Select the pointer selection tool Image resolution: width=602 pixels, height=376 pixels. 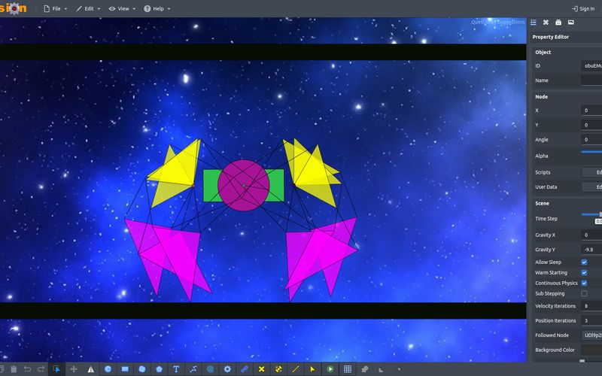coord(56,369)
